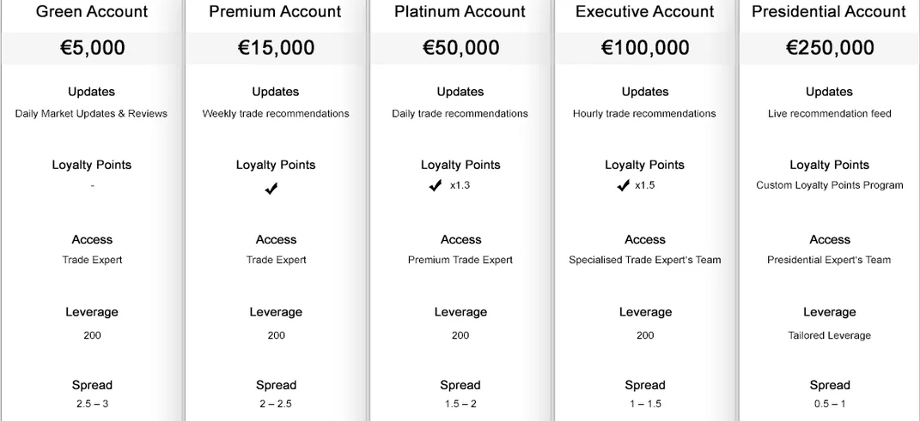Screen dimensions: 920x421
Task: Select the Tailored Leverage entry
Action: pos(830,335)
